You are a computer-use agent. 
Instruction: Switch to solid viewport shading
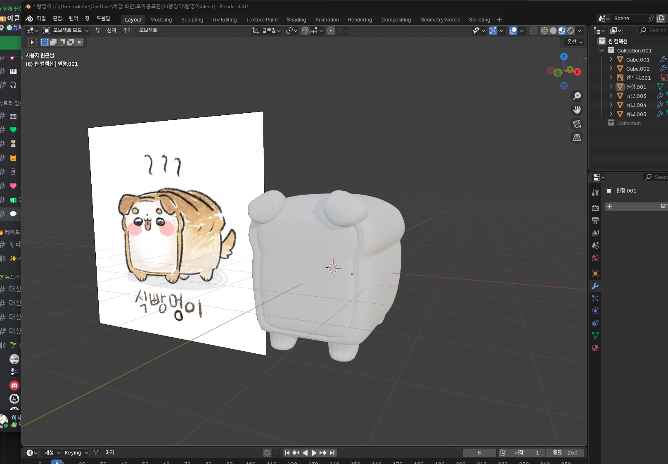coord(553,31)
